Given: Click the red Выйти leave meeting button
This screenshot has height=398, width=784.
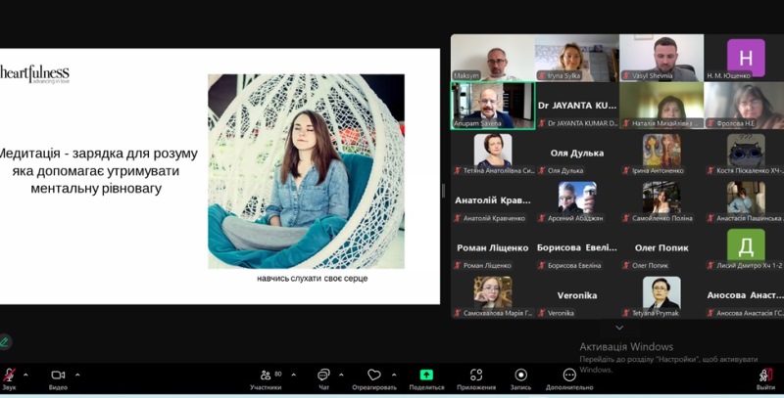Looking at the screenshot, I should pos(765,376).
